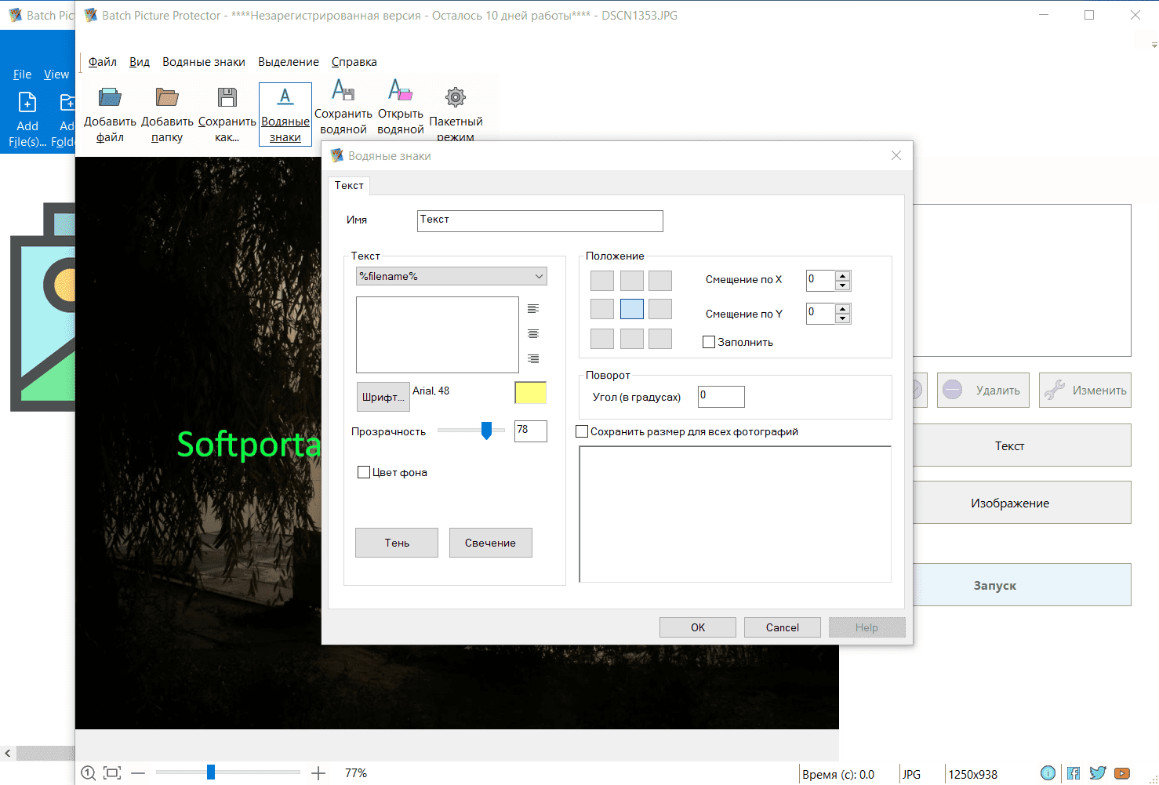Confirm the dialog with OK
The width and height of the screenshot is (1159, 785).
point(698,627)
